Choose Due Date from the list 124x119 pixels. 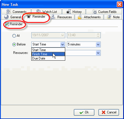coord(48,58)
